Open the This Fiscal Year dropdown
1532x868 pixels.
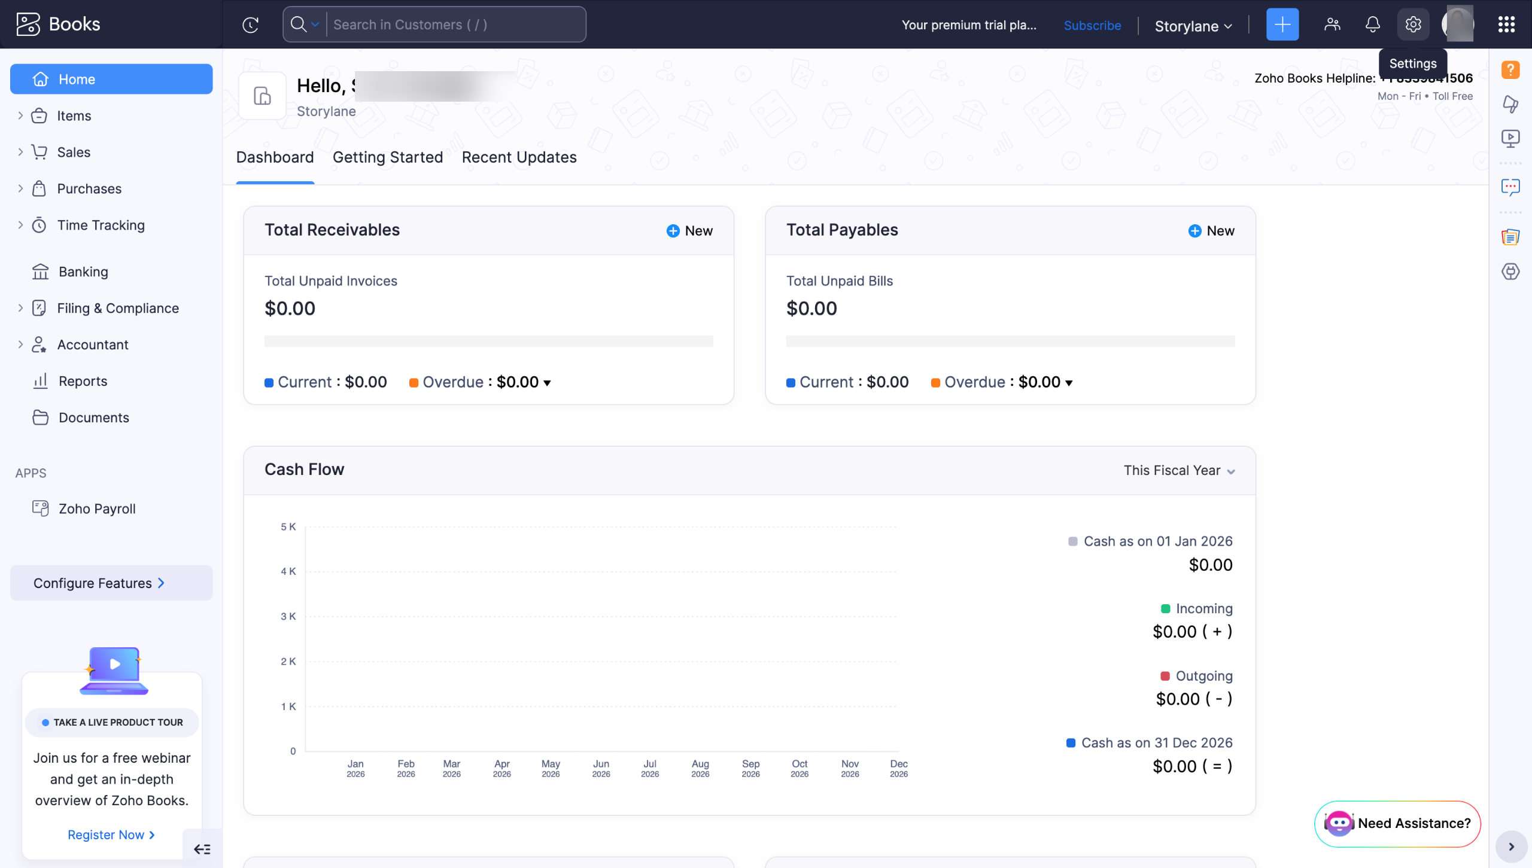(1179, 471)
